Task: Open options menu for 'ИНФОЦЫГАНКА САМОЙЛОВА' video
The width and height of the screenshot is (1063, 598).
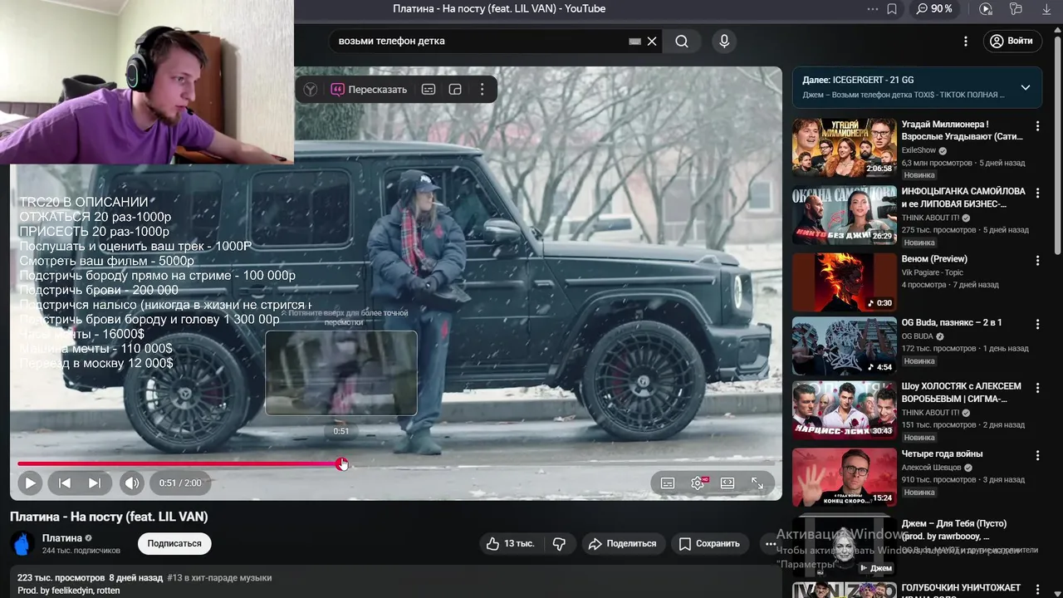Action: (x=1037, y=194)
